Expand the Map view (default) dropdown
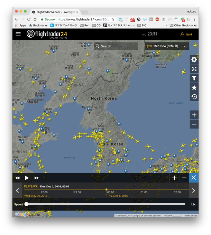Image resolution: width=211 pixels, height=235 pixels. [x=167, y=46]
